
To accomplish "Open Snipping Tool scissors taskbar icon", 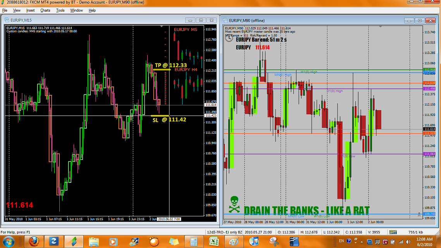I will [x=274, y=241].
